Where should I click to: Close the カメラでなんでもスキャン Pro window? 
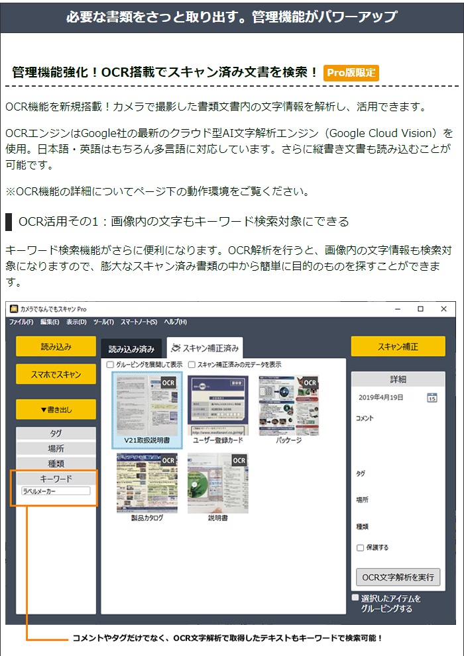coord(444,308)
